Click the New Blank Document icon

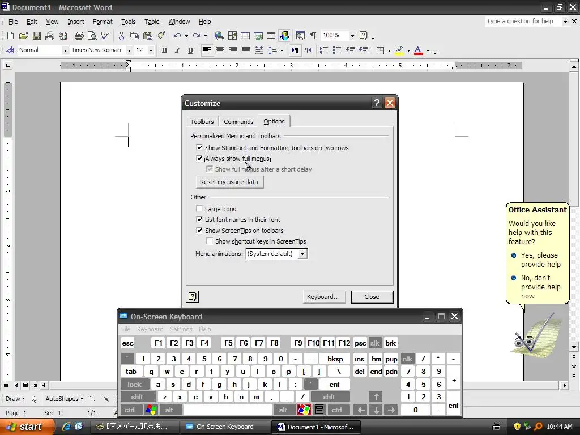(x=10, y=36)
